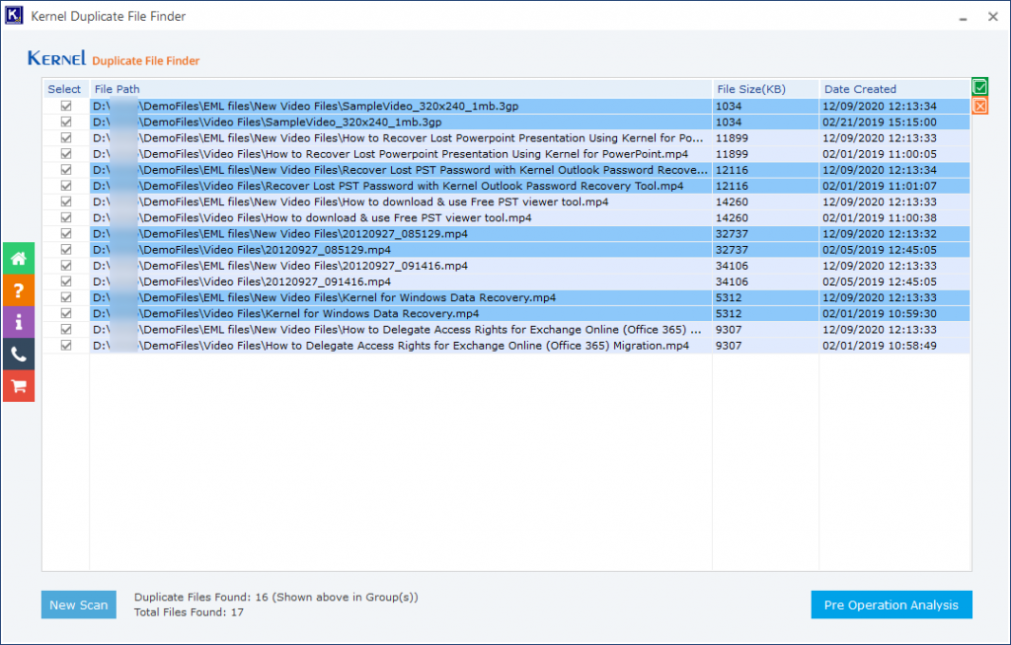Click the Kernel logo in the title bar

coord(14,16)
